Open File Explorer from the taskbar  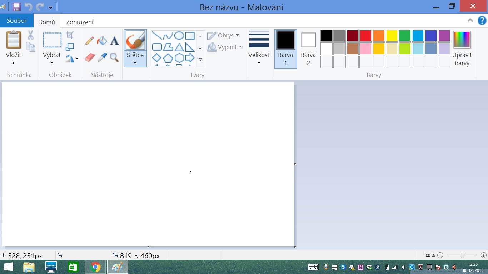(x=29, y=267)
